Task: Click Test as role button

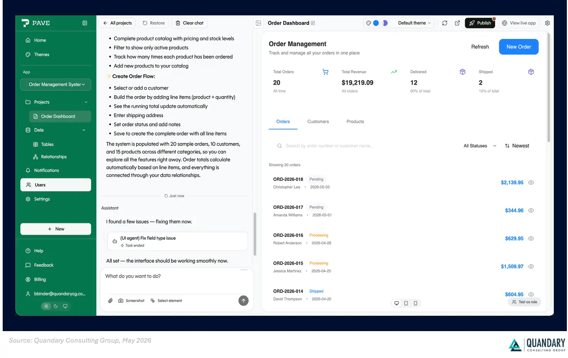Action: tap(524, 302)
